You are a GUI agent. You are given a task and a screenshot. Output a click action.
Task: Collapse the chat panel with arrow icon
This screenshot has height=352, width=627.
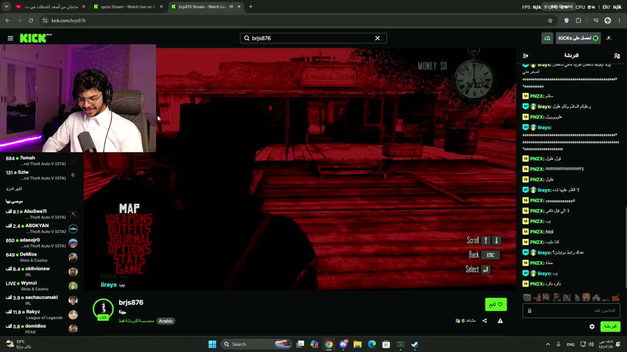click(526, 56)
